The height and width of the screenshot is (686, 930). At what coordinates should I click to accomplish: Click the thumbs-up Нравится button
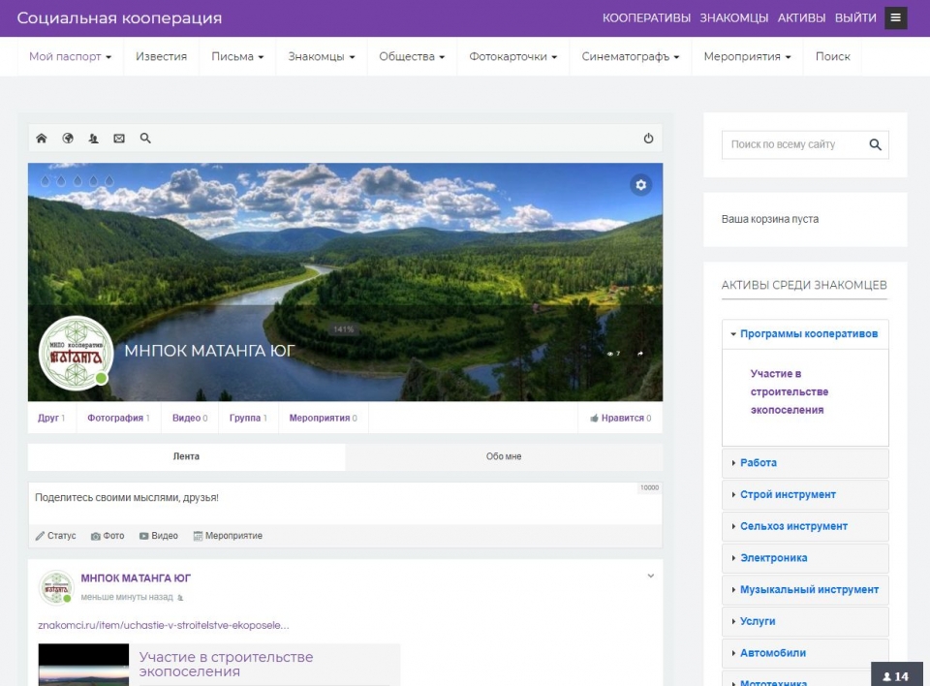[x=620, y=418]
